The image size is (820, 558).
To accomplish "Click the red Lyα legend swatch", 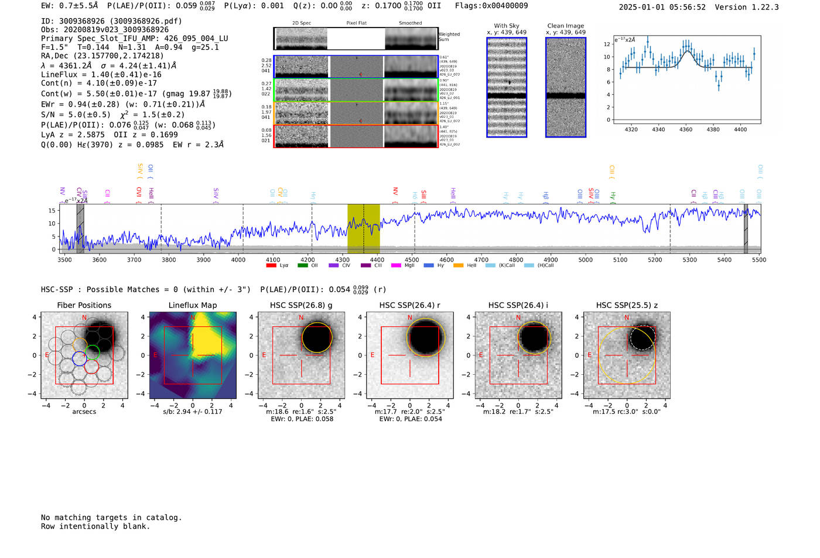I will (271, 265).
